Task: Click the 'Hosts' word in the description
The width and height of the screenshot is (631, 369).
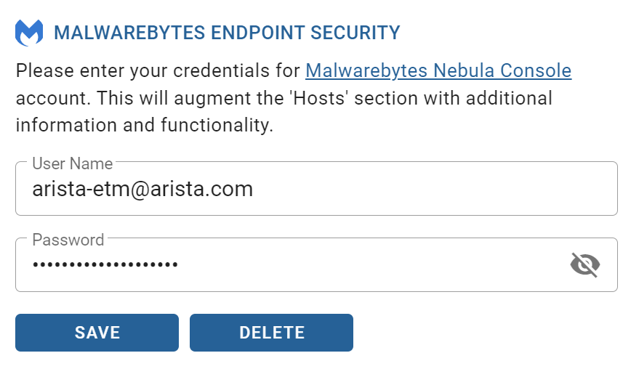Action: (x=318, y=98)
